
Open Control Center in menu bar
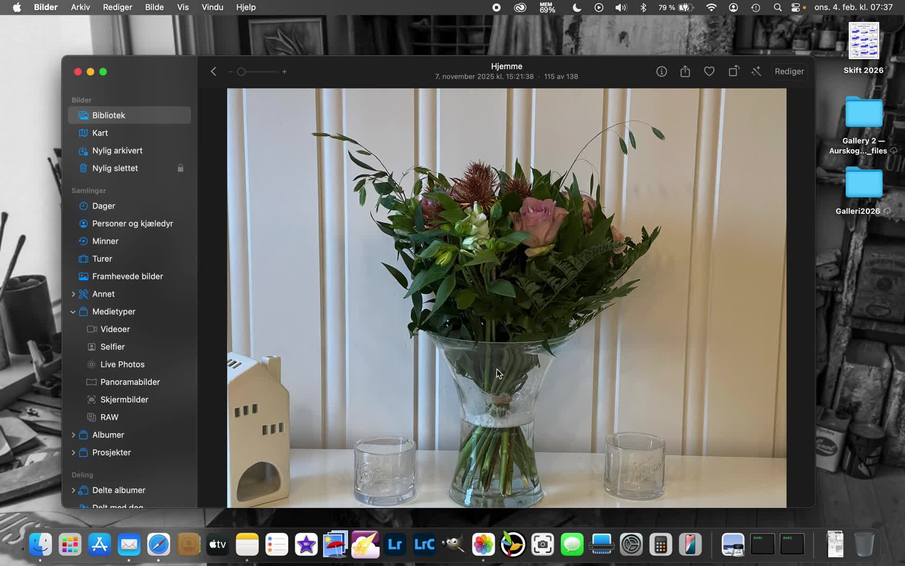click(796, 7)
